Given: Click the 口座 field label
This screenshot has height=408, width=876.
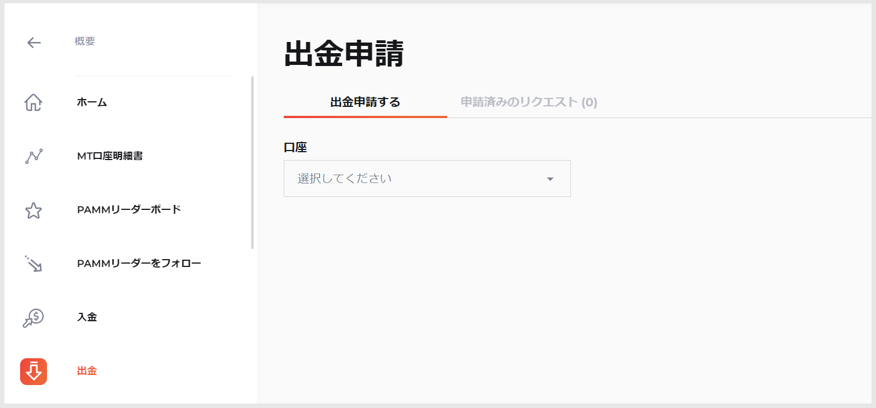Looking at the screenshot, I should (295, 147).
